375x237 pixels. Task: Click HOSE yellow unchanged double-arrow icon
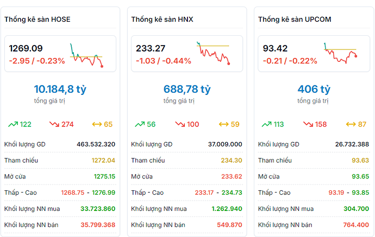[x=97, y=124]
